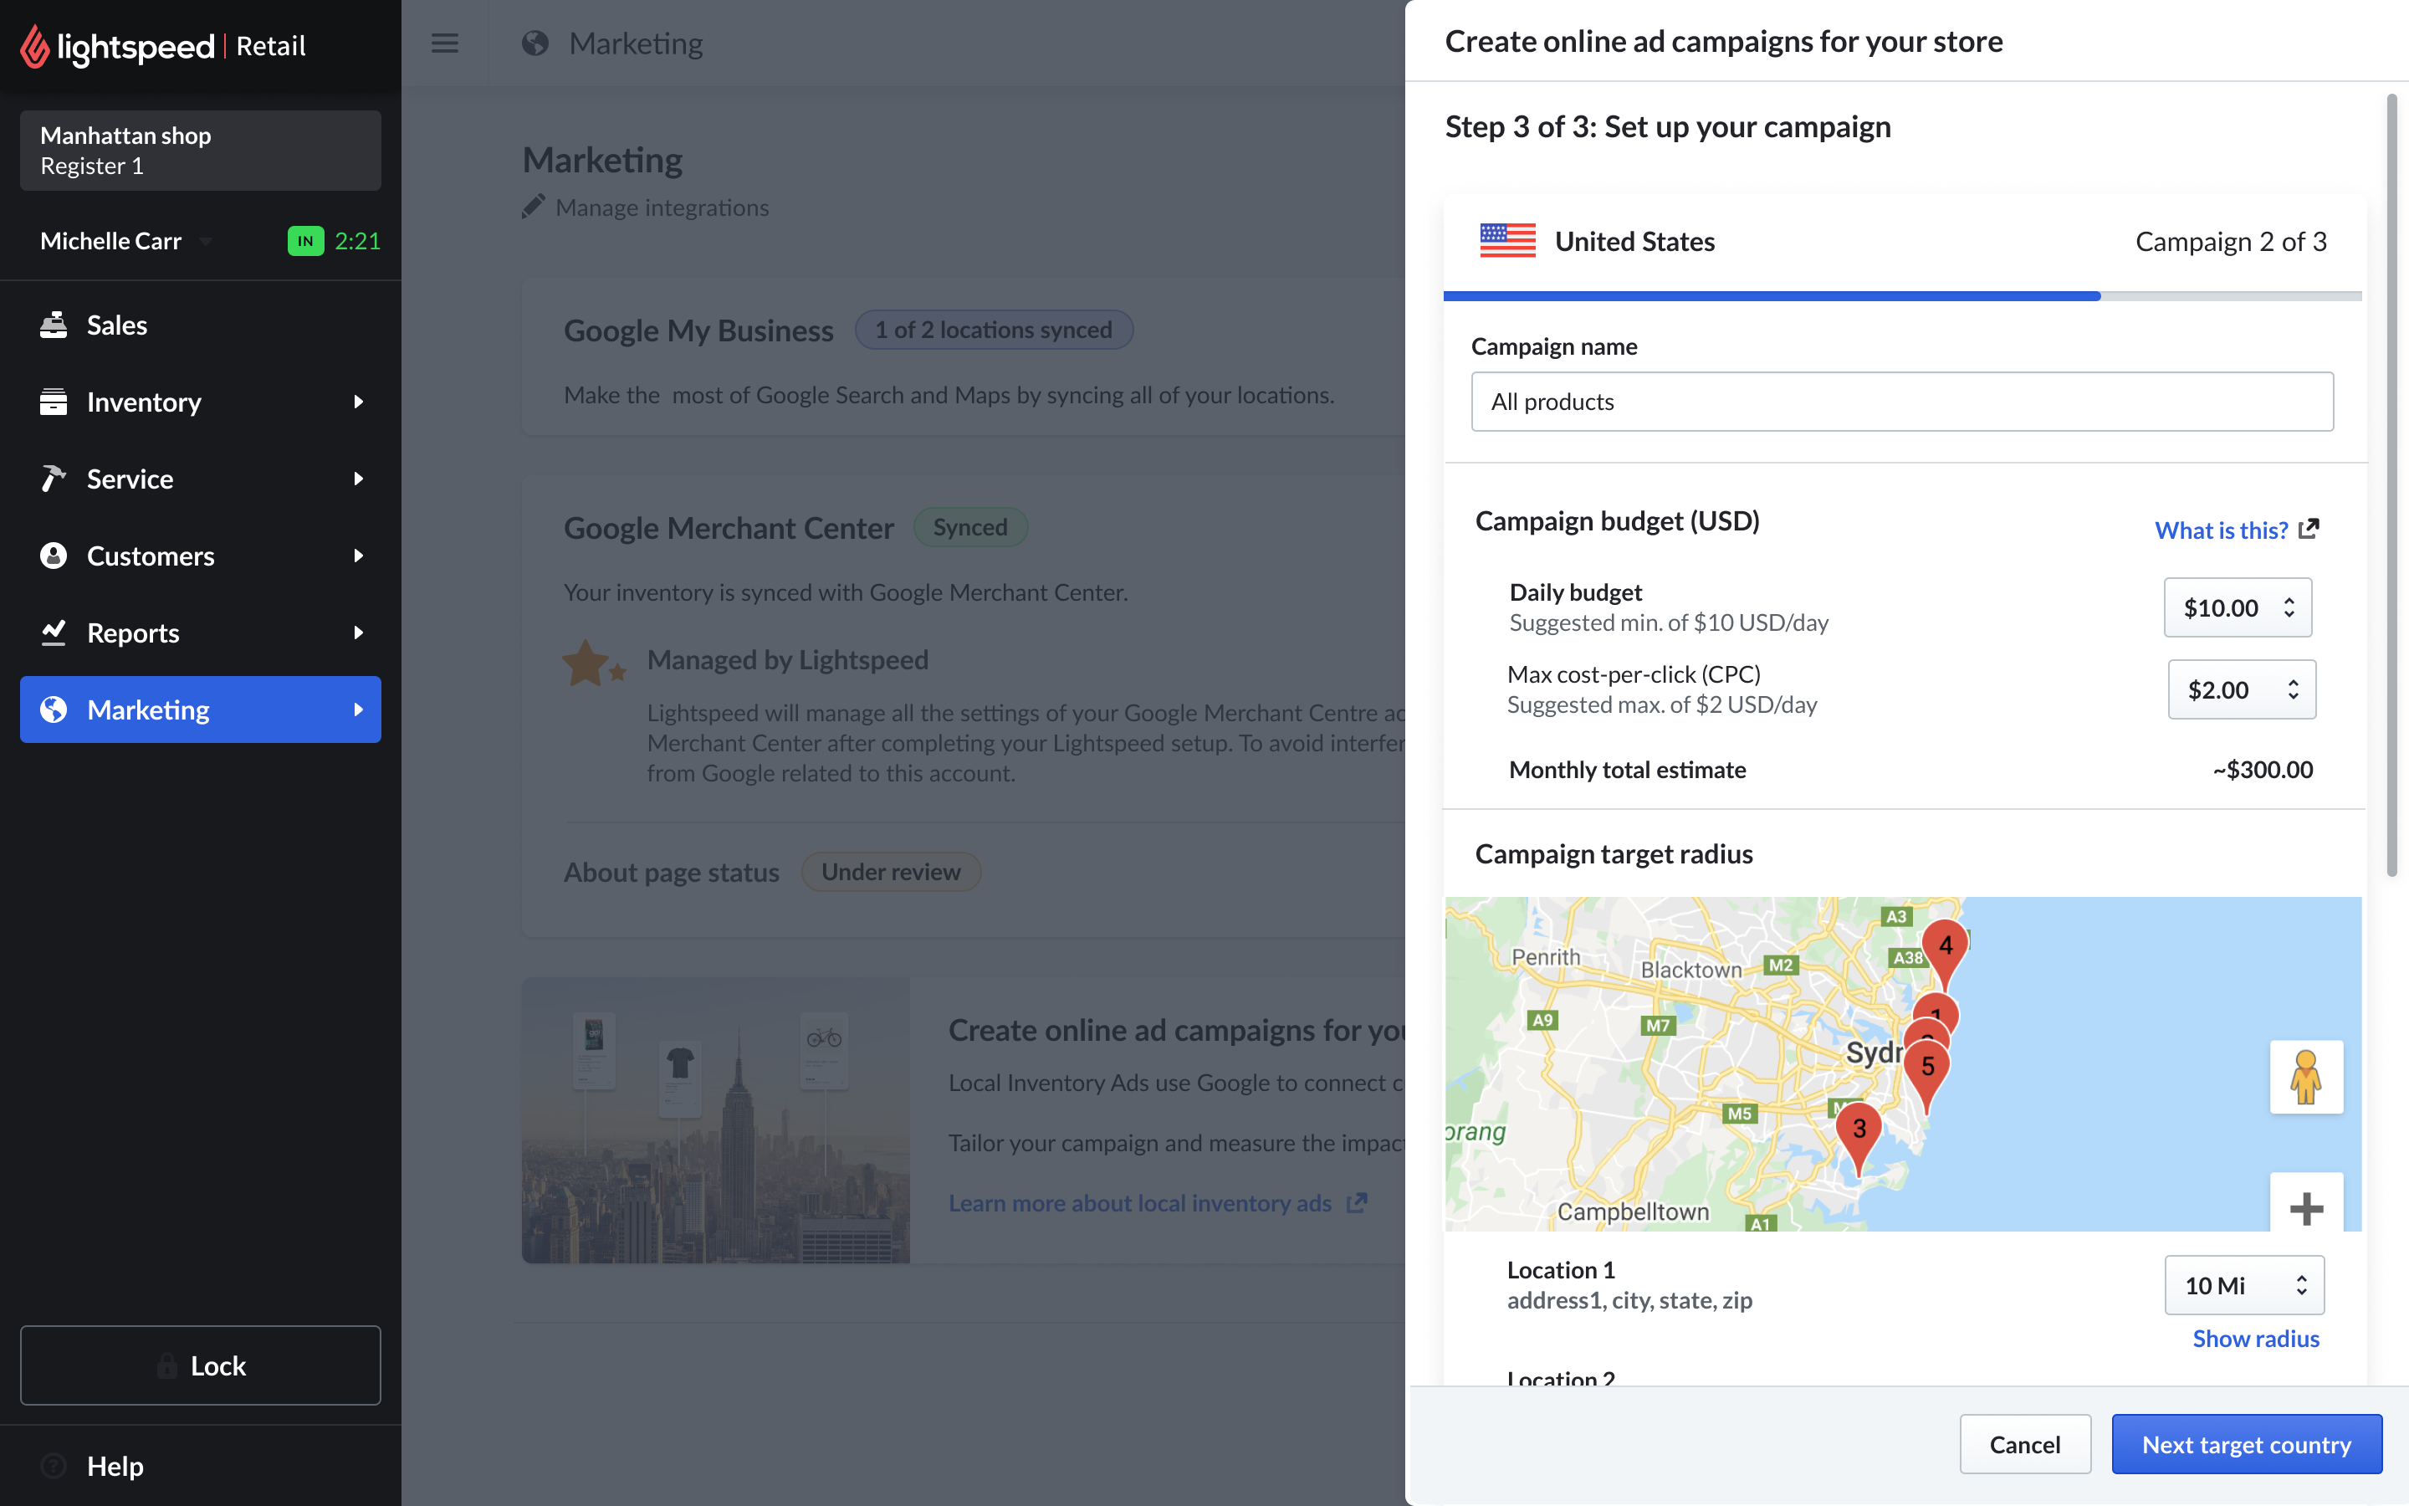Click Show radius link
Screen dimensions: 2409x1506
(2256, 1339)
